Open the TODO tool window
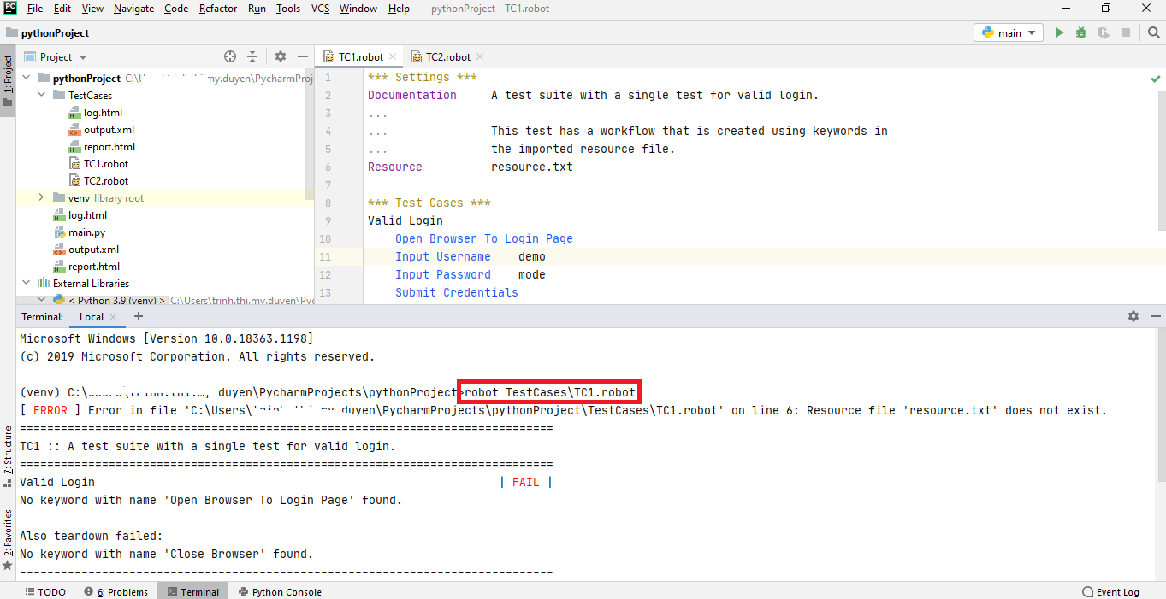This screenshot has width=1166, height=599. click(x=45, y=591)
